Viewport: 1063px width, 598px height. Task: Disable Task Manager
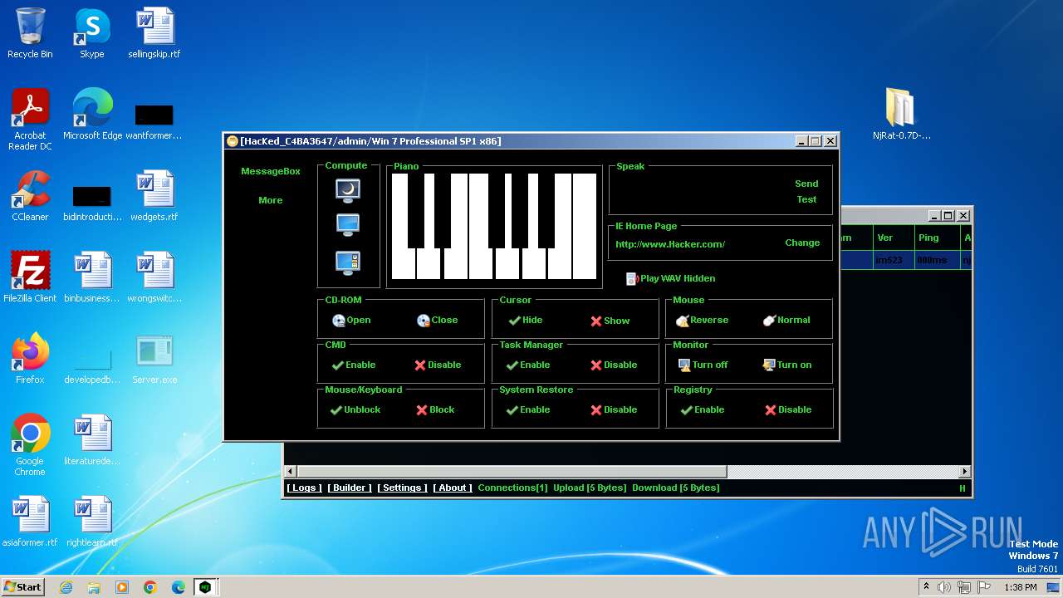click(614, 365)
